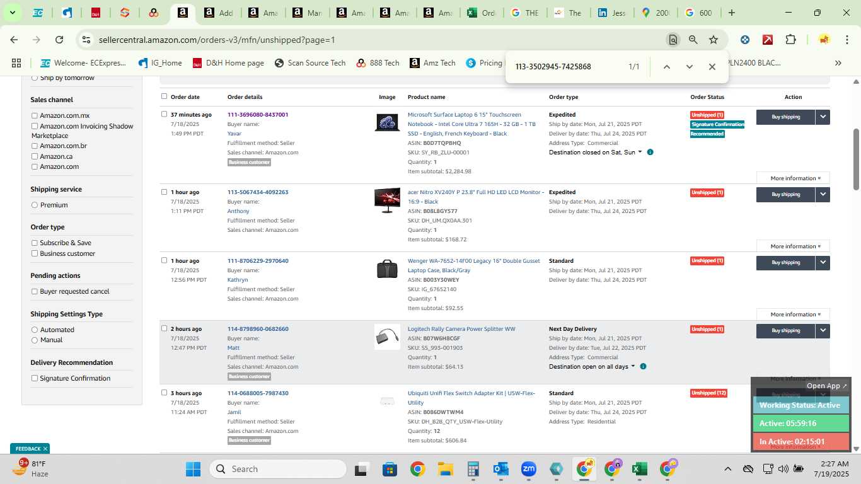The height and width of the screenshot is (484, 861).
Task: Open File Explorer from taskbar
Action: (x=445, y=469)
